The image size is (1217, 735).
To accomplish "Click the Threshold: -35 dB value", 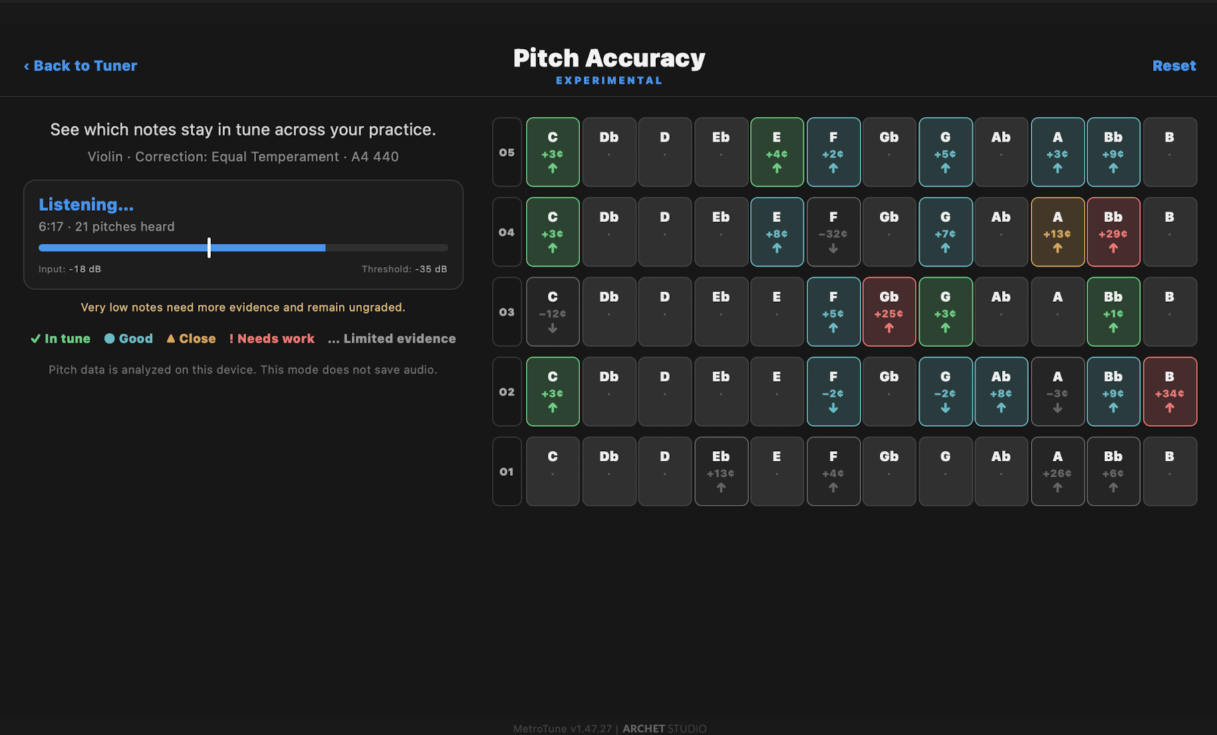I will click(404, 269).
